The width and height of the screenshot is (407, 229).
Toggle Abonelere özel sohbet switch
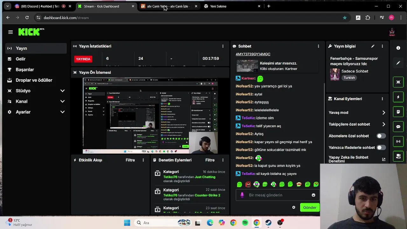(381, 136)
